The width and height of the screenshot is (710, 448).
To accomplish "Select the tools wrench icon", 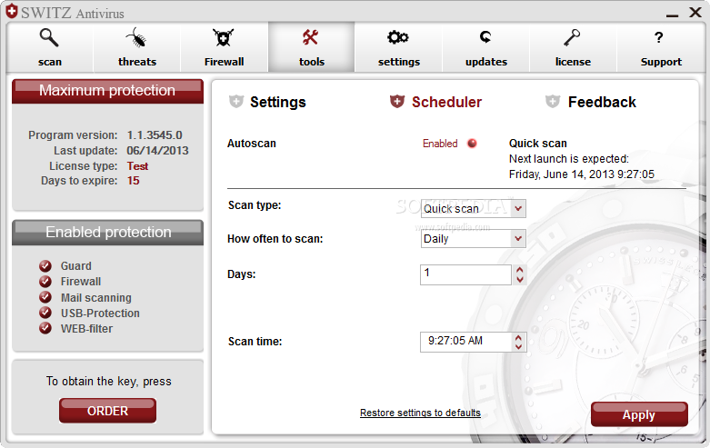I will point(311,37).
